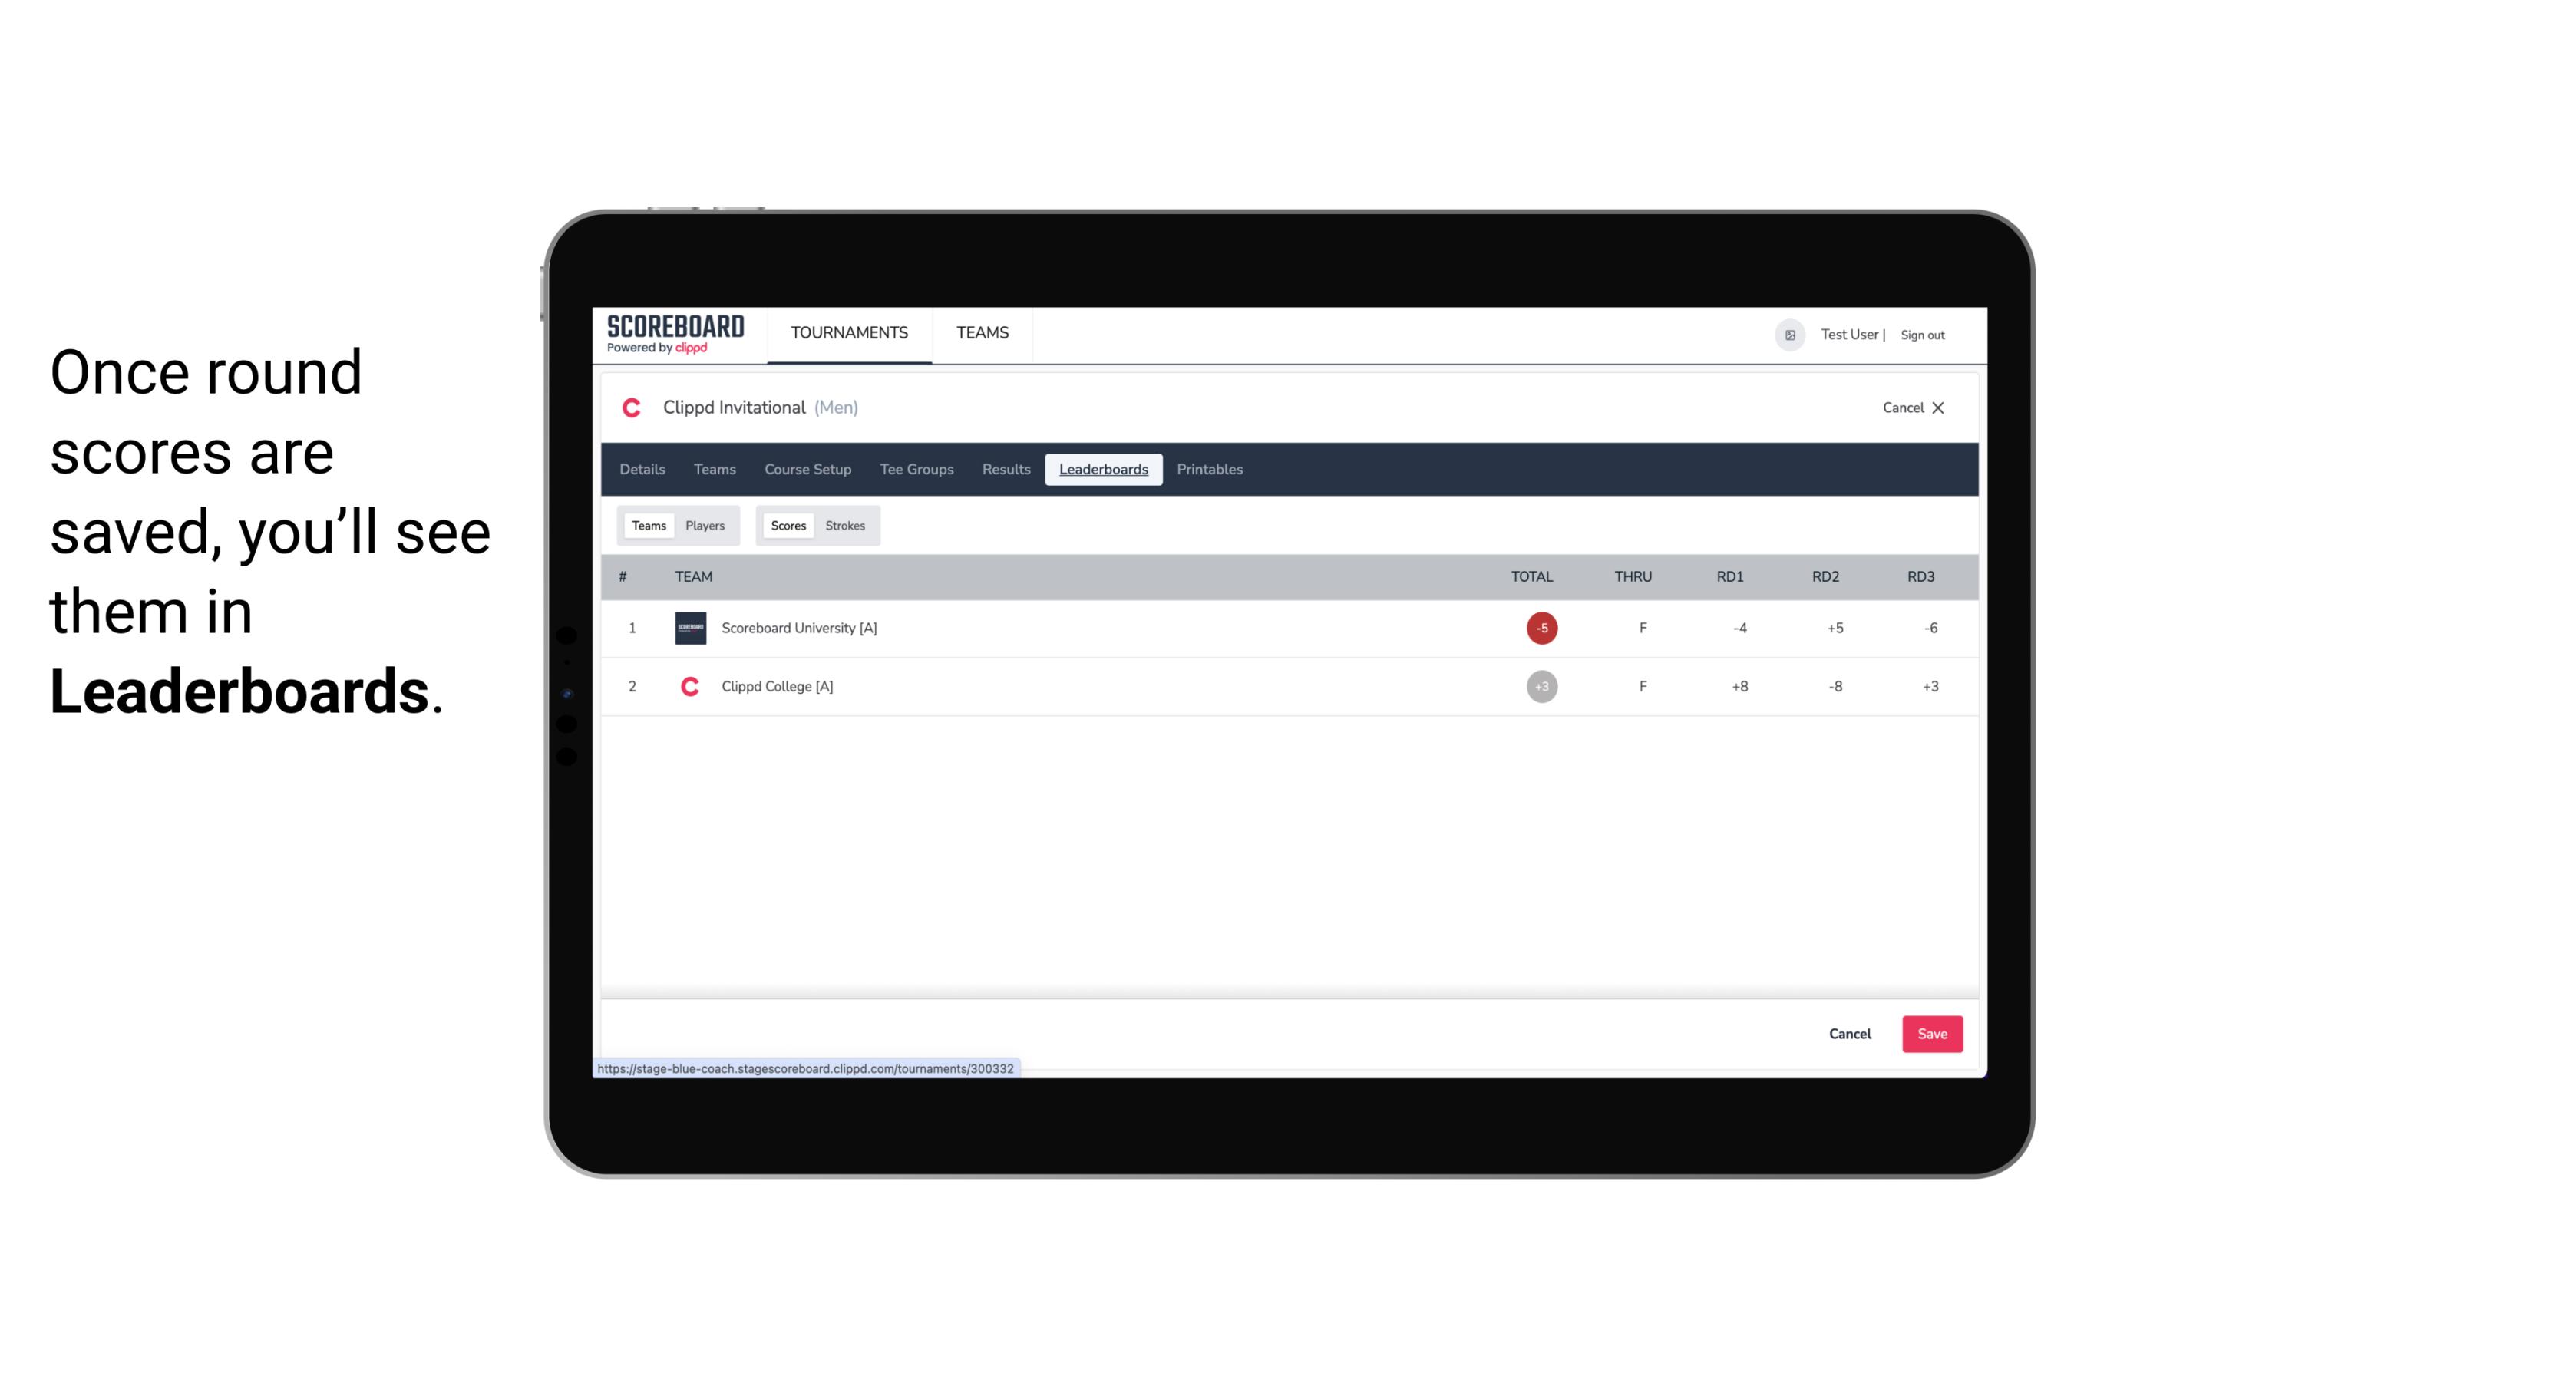
Task: Click the Leaderboards tab
Action: (x=1105, y=470)
